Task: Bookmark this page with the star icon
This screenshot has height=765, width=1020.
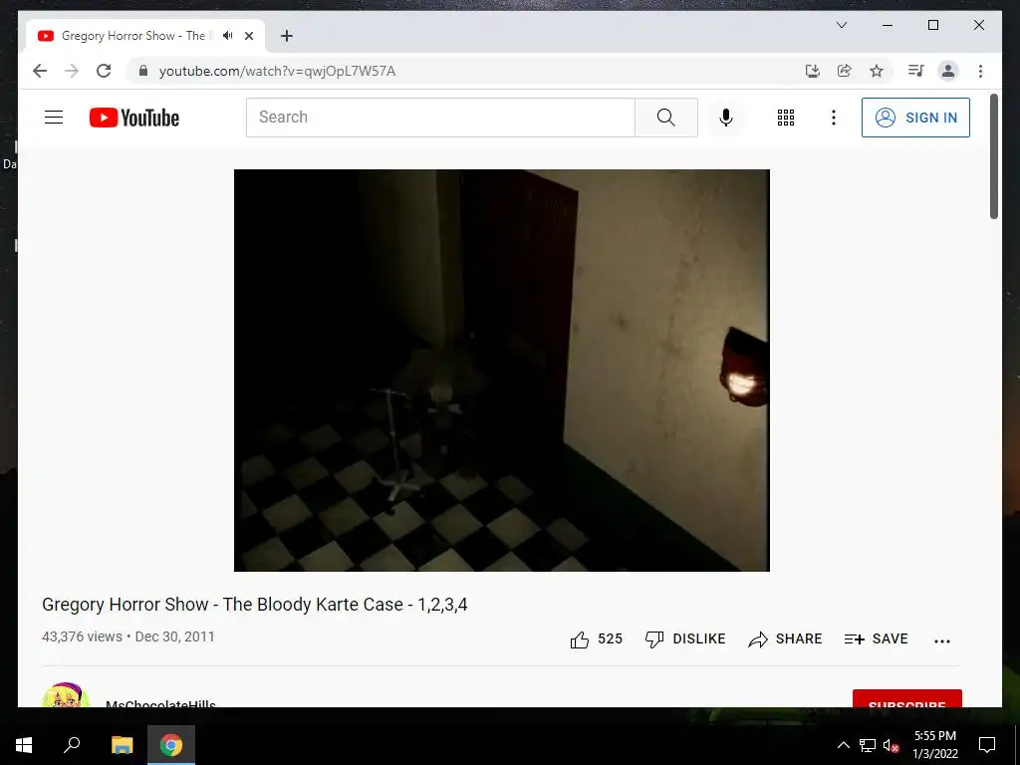Action: tap(877, 71)
